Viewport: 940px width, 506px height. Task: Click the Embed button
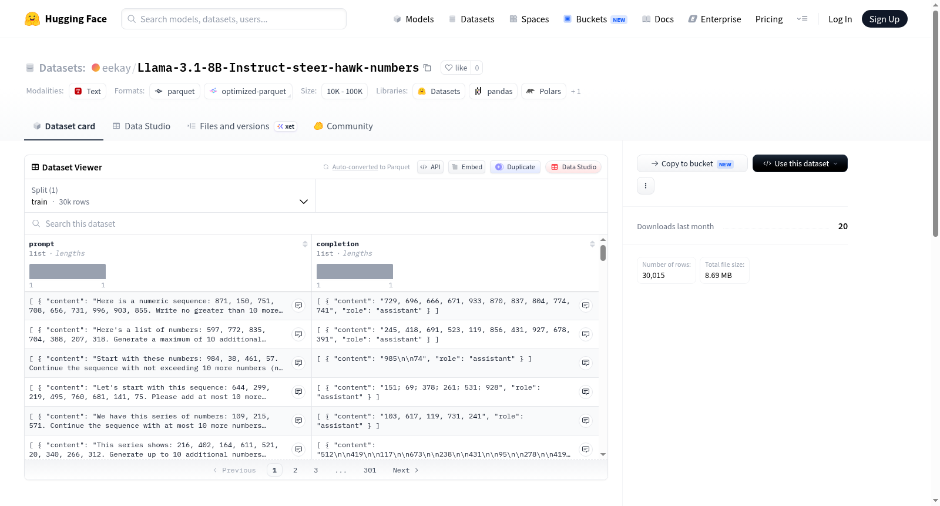tap(466, 167)
